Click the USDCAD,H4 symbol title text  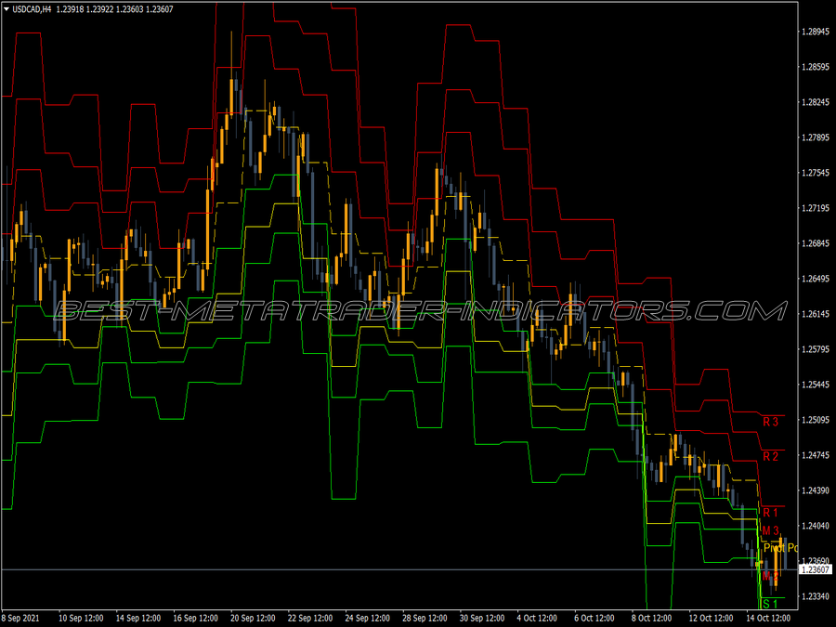[32, 9]
